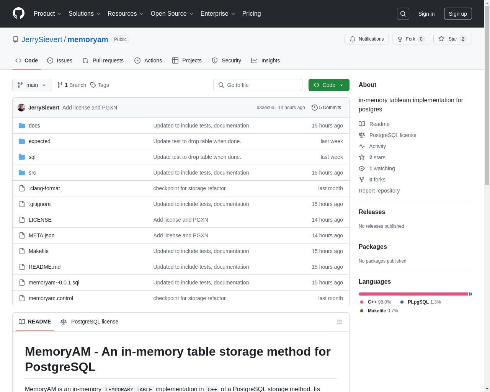Expand the Product menu

tap(47, 14)
